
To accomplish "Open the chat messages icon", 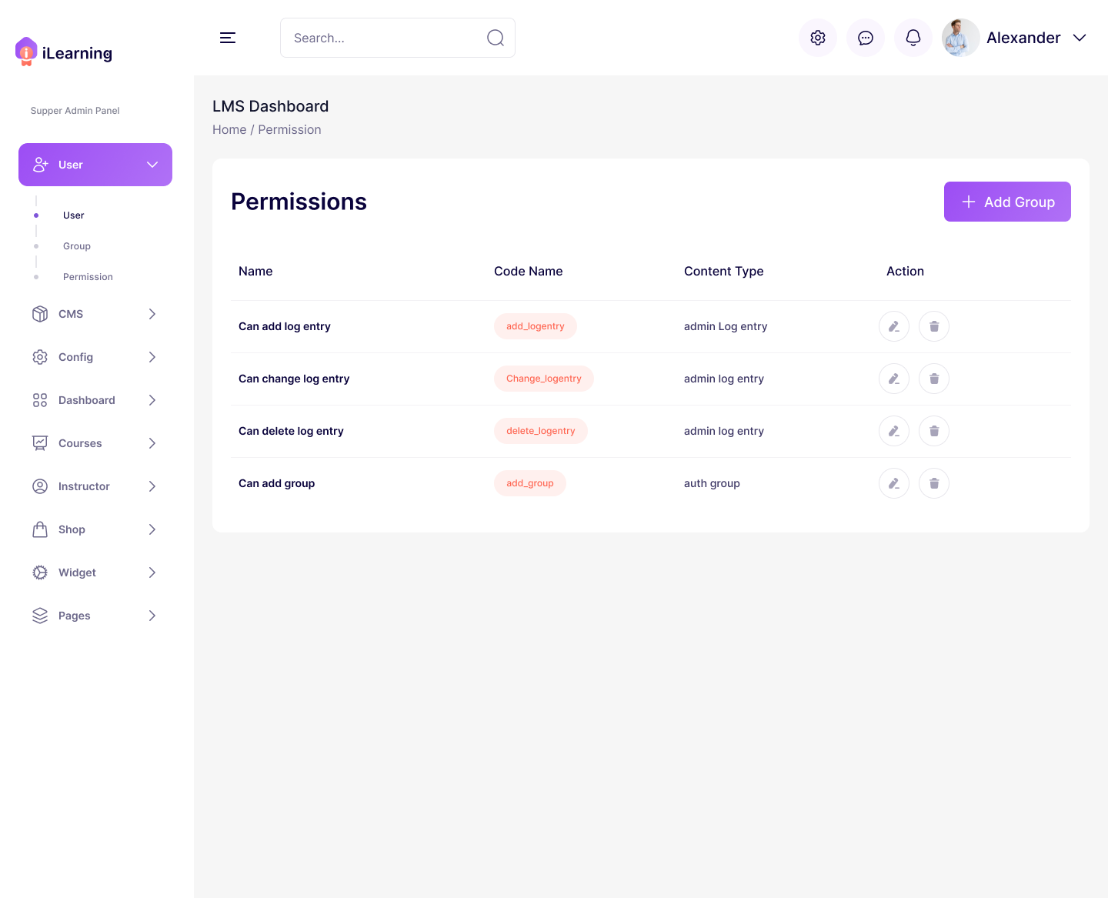I will (x=866, y=38).
